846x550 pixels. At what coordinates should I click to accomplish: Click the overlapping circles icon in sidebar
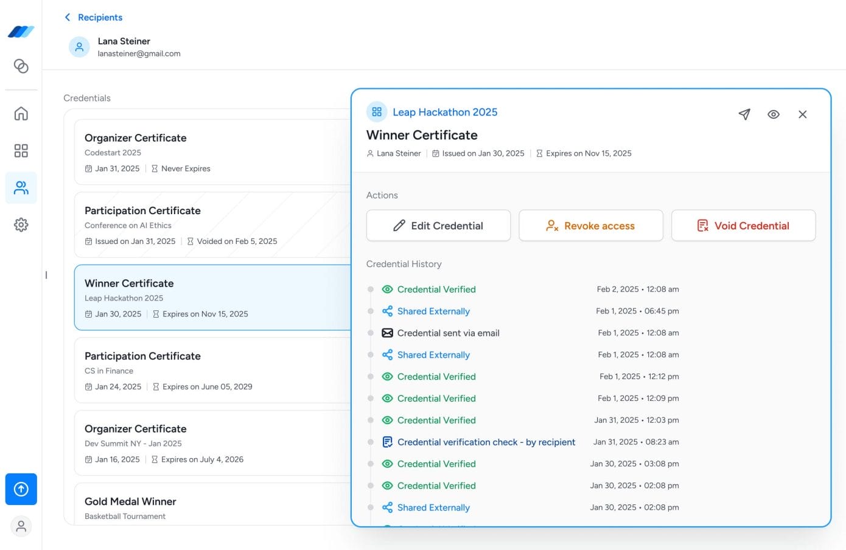pyautogui.click(x=21, y=66)
